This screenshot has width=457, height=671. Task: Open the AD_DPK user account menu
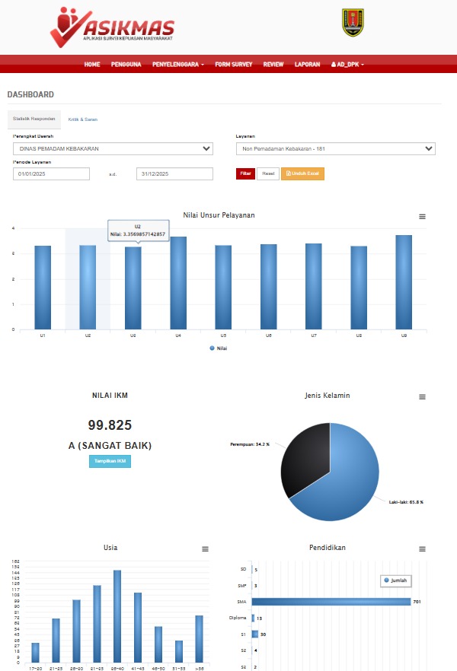coord(347,64)
